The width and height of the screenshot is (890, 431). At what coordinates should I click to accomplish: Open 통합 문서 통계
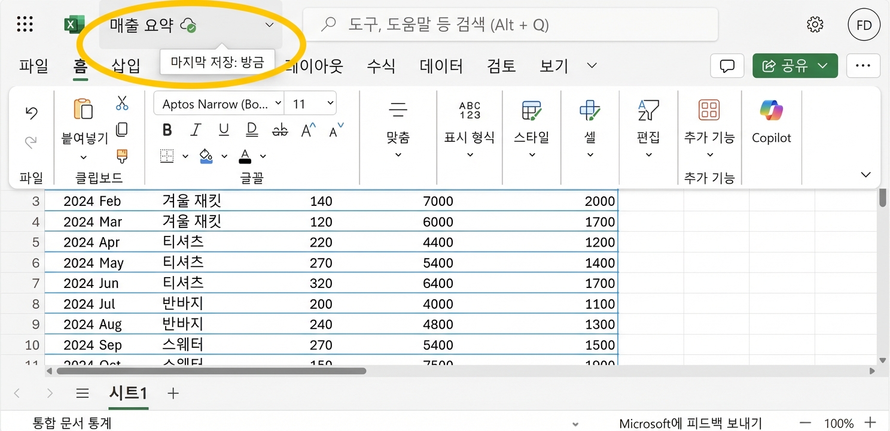pos(72,424)
